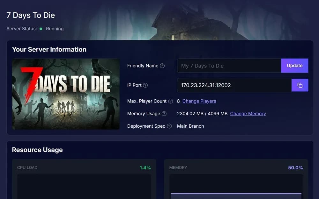Select the IP address field 170.23.224.31:12002

234,85
